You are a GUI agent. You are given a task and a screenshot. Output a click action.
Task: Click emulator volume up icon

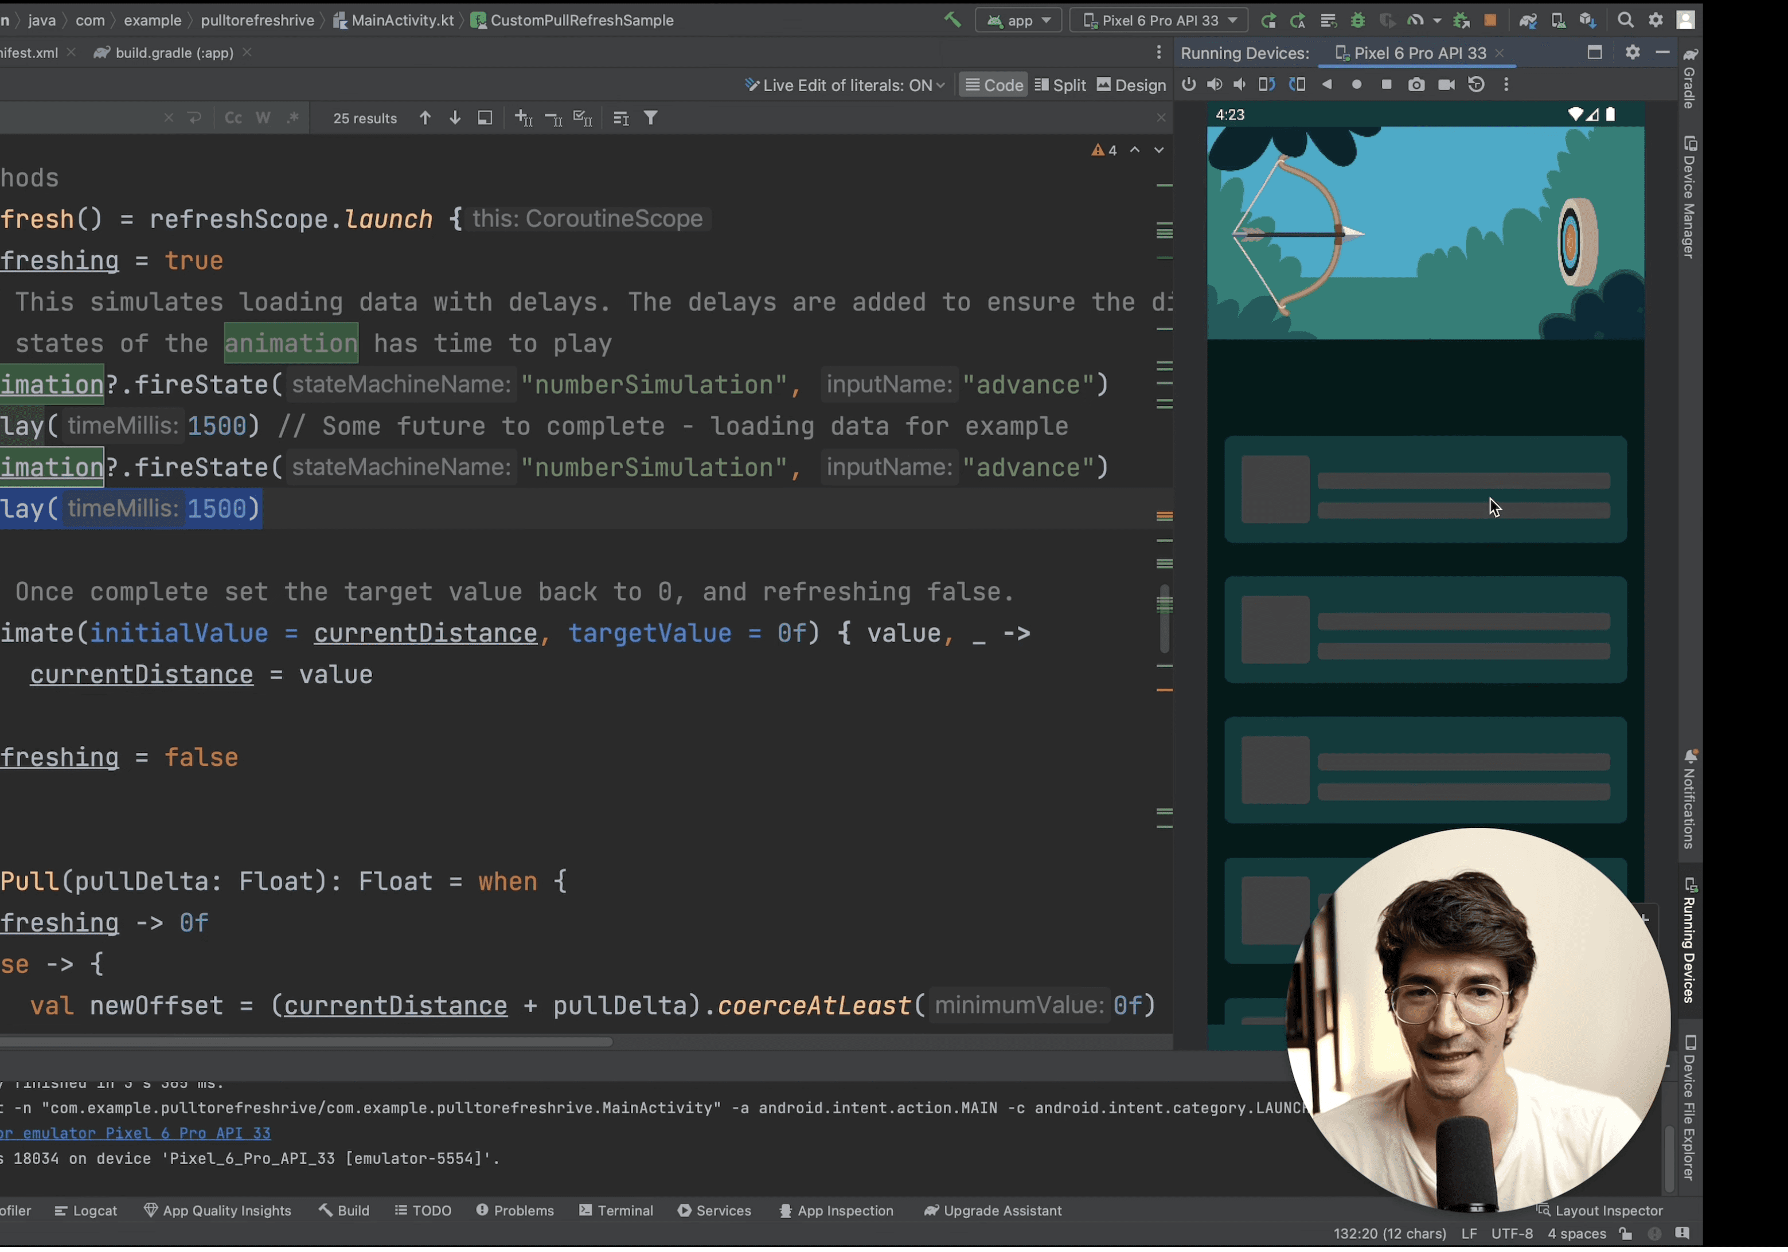click(1214, 85)
